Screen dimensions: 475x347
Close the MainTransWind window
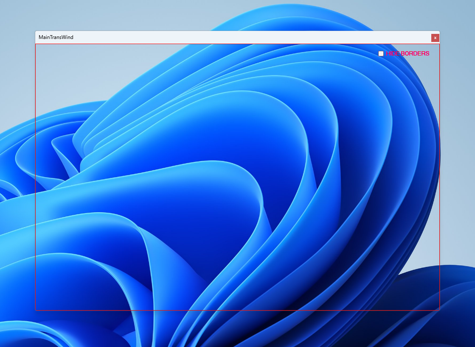click(435, 38)
